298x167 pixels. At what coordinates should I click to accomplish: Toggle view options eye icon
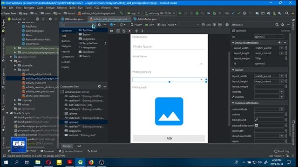111,31
